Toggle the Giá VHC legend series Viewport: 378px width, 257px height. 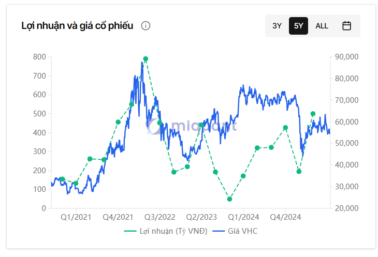pyautogui.click(x=242, y=231)
